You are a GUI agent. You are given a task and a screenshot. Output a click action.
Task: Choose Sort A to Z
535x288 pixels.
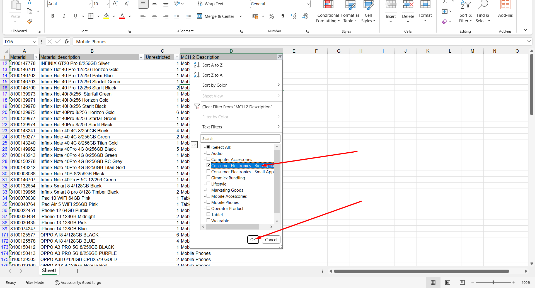[212, 65]
